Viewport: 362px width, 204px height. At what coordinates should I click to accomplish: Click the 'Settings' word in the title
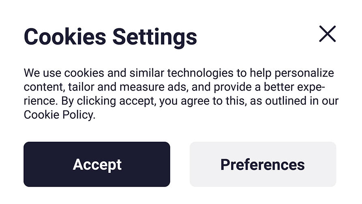click(154, 36)
